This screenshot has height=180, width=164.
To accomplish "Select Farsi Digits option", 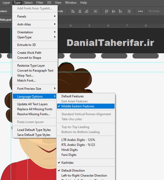I will tap(86, 155).
